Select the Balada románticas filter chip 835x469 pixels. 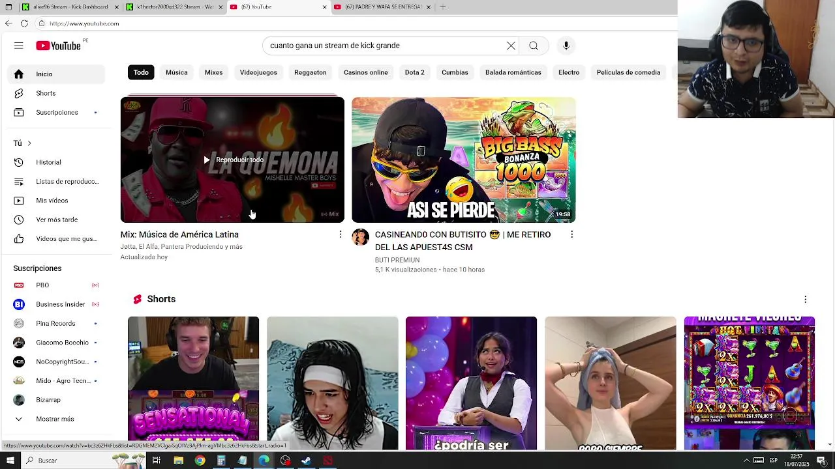point(513,72)
